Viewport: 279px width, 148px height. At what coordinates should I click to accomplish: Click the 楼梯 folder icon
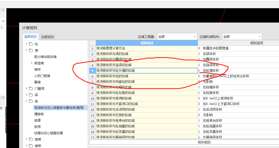click(x=31, y=139)
